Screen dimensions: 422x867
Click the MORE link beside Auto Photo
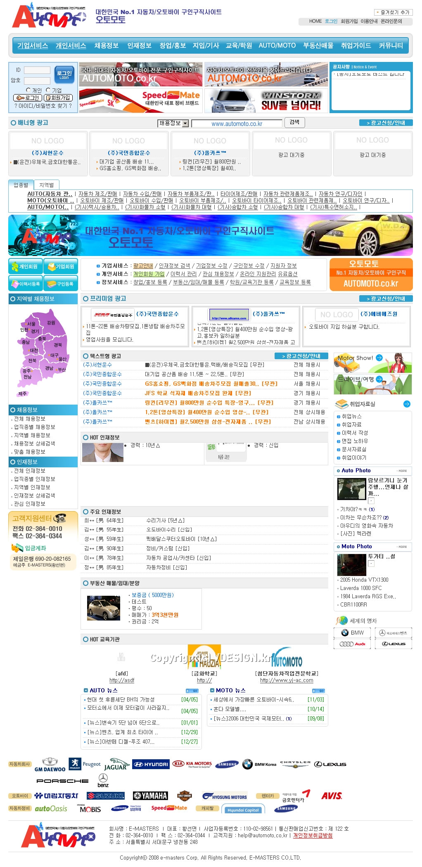(402, 471)
